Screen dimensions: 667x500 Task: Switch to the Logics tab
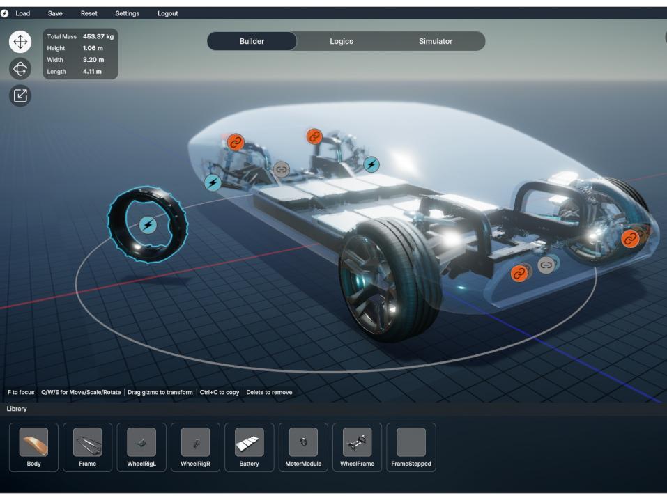pyautogui.click(x=342, y=41)
